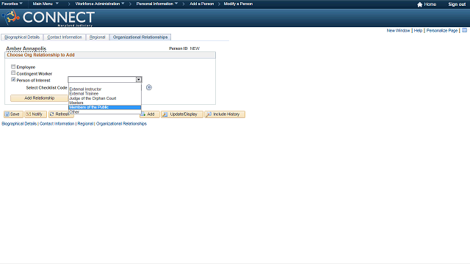Select the Organizational Relationships tab
470x264 pixels.
(x=140, y=37)
